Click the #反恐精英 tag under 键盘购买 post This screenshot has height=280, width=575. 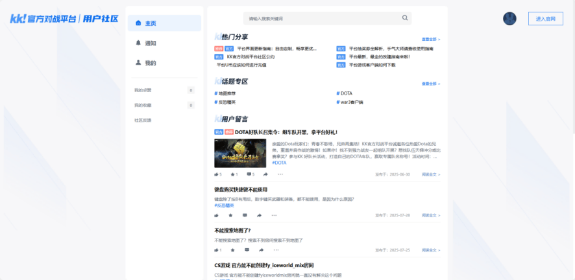pyautogui.click(x=224, y=205)
